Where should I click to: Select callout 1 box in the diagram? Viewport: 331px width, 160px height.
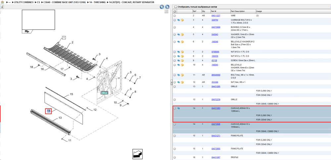64,38
